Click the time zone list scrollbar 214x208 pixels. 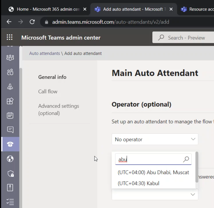pos(197,167)
